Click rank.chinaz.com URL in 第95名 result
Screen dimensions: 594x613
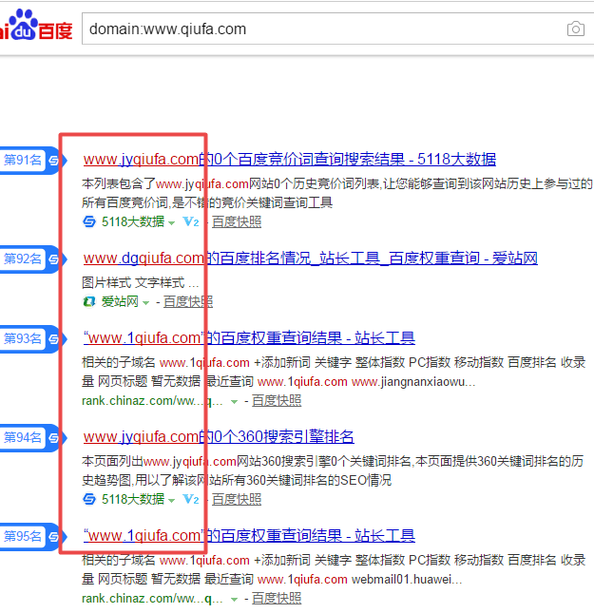[152, 599]
